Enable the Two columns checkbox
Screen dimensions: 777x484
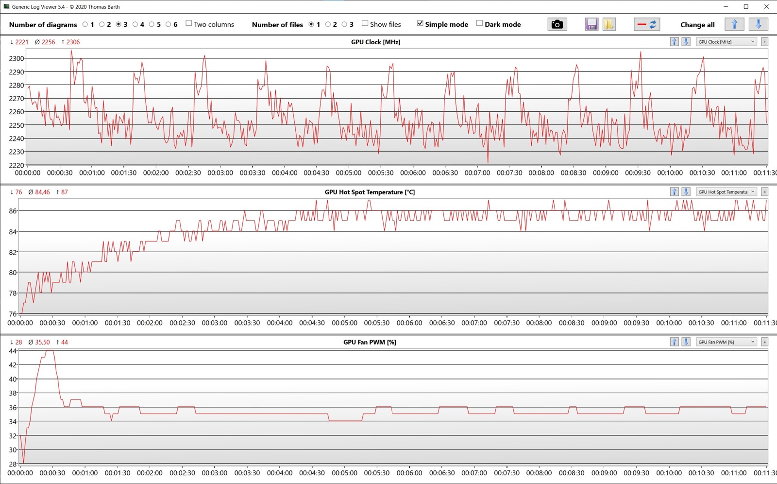(x=189, y=24)
